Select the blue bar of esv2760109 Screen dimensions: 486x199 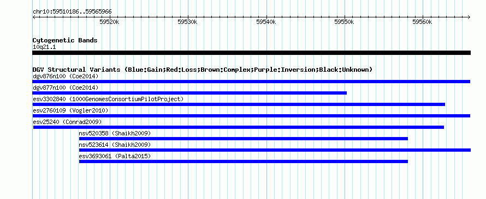click(251, 116)
